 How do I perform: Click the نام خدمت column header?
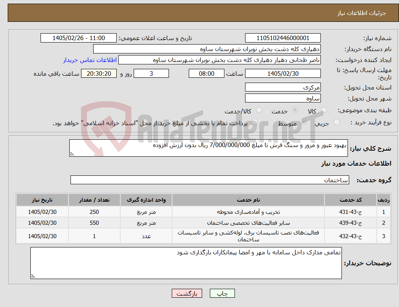click(248, 200)
